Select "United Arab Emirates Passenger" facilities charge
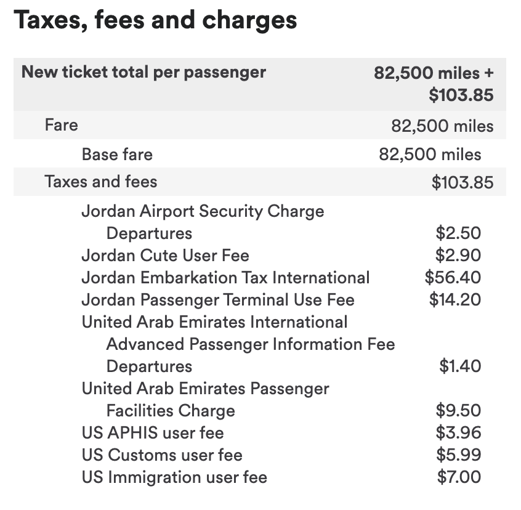The width and height of the screenshot is (521, 510). (205, 389)
